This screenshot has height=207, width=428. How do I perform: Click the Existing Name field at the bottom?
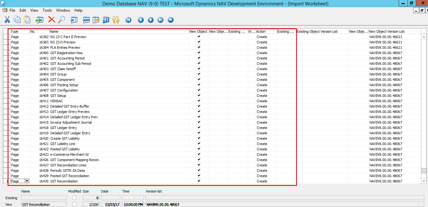(x=44, y=198)
